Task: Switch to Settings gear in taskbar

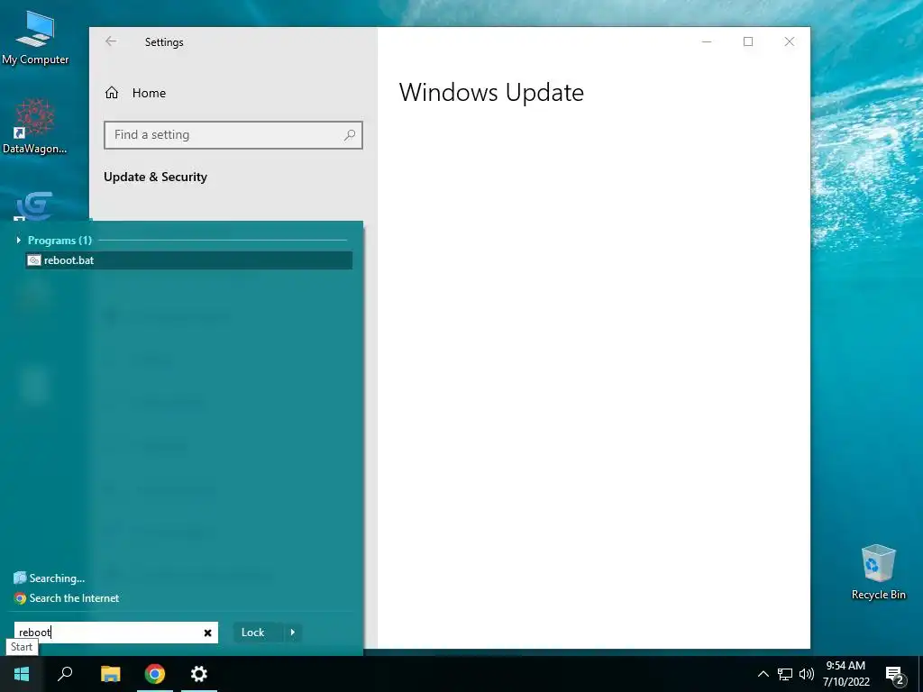Action: tap(199, 674)
